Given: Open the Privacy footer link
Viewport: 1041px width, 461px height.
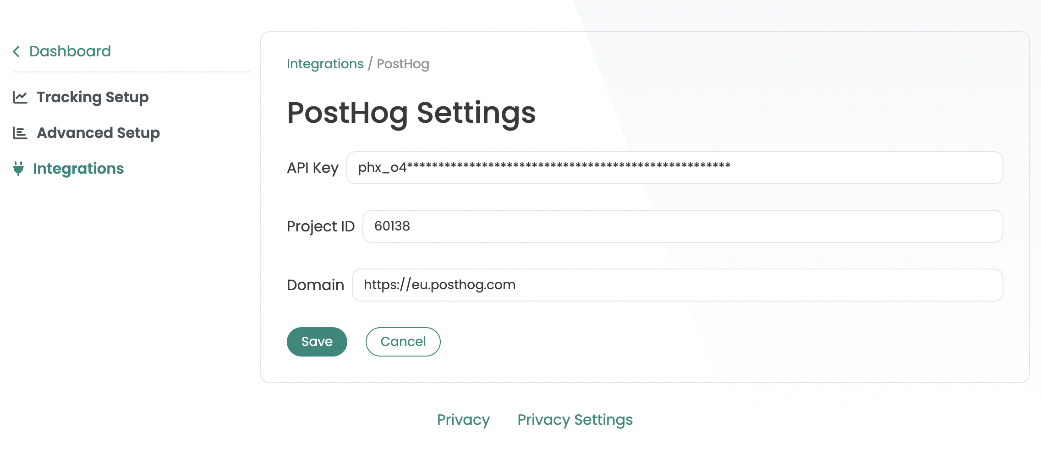Looking at the screenshot, I should click(x=463, y=420).
